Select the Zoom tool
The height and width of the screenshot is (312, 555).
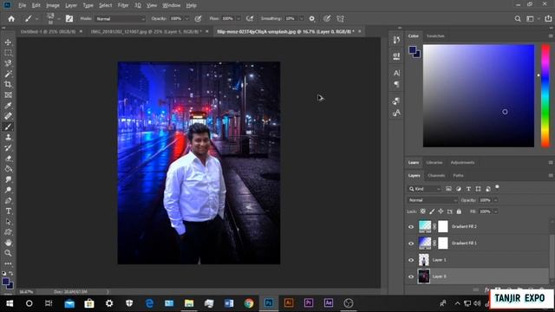click(8, 253)
